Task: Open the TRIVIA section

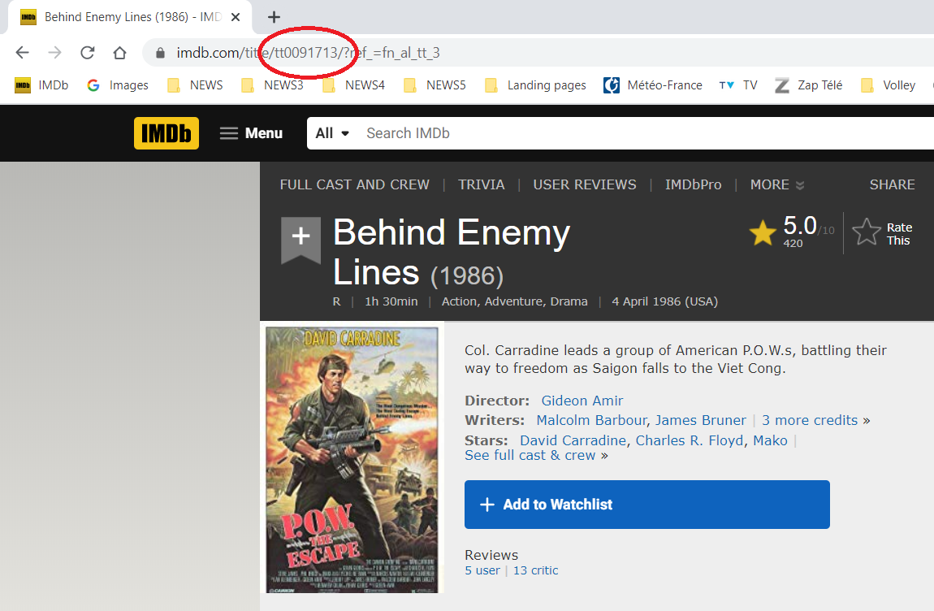Action: 482,184
